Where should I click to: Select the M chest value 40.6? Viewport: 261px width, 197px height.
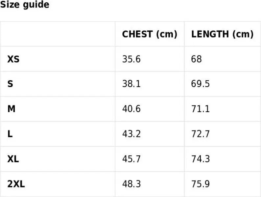tap(131, 109)
